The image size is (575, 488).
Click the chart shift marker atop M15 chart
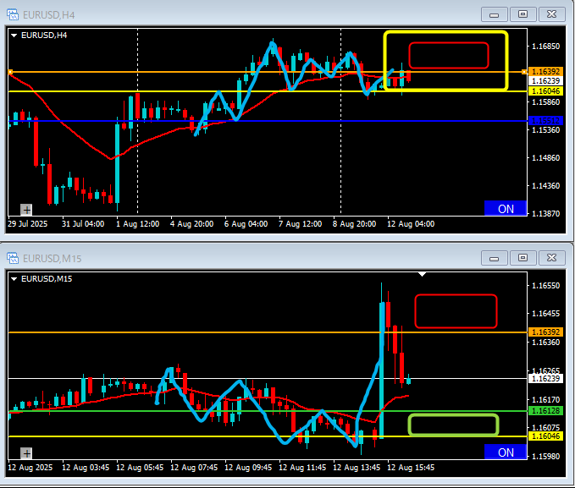pyautogui.click(x=422, y=274)
